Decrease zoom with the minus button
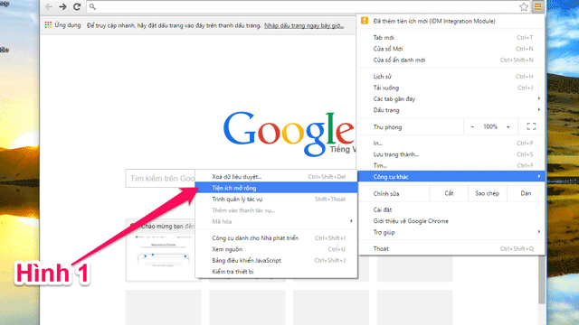Image resolution: width=579 pixels, height=325 pixels. point(472,126)
